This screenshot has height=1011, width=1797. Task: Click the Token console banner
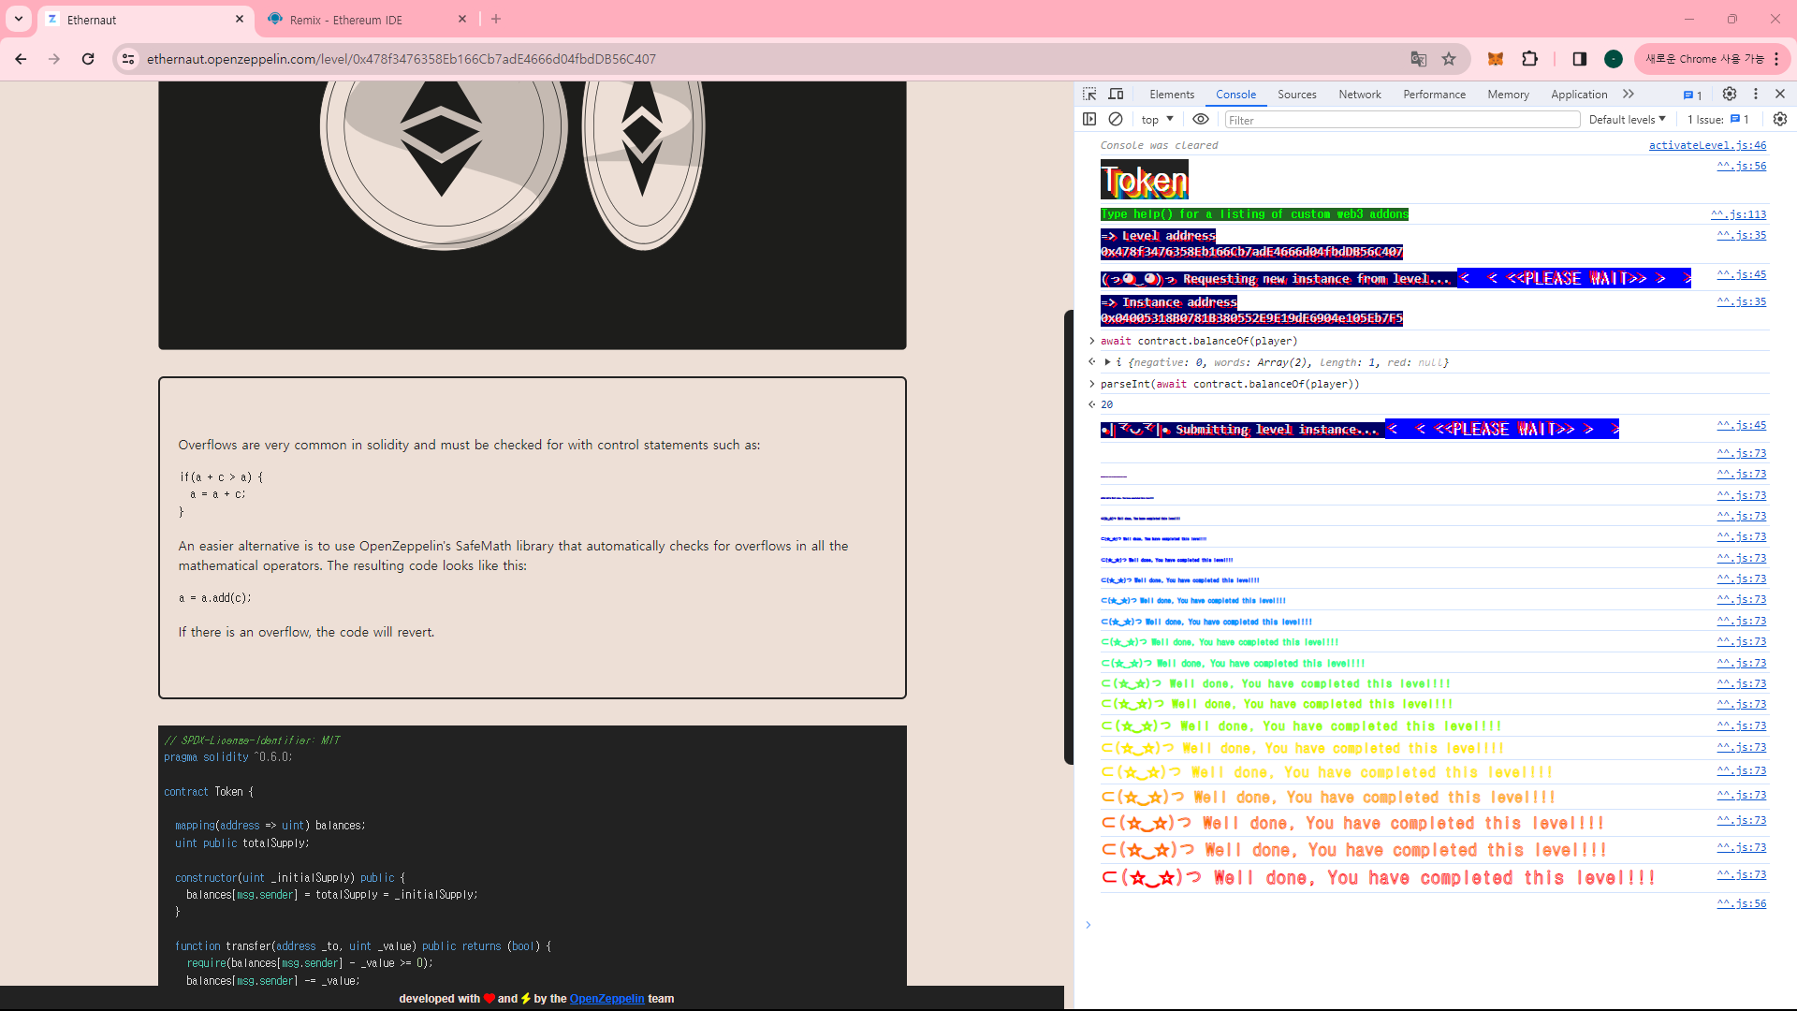tap(1144, 180)
